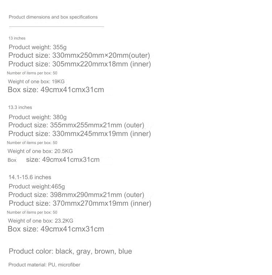
Task: Click the 355mmx255mmx21mm outer size line
Action: pyautogui.click(x=76, y=125)
